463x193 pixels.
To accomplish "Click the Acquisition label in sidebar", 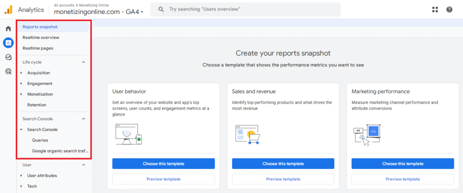I will click(x=39, y=73).
